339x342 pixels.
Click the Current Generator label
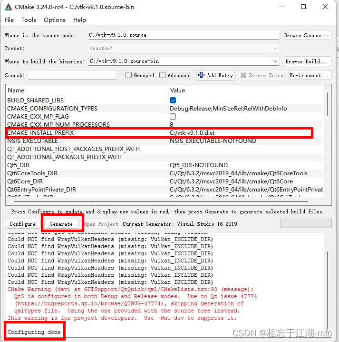click(180, 224)
